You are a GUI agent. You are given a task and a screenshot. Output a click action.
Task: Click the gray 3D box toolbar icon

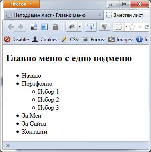[56, 27]
